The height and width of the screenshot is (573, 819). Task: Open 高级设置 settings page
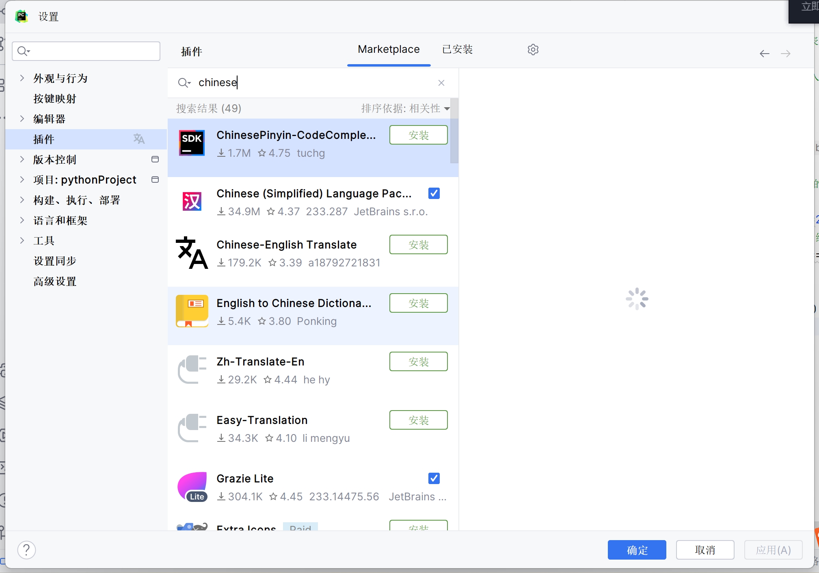pos(55,281)
